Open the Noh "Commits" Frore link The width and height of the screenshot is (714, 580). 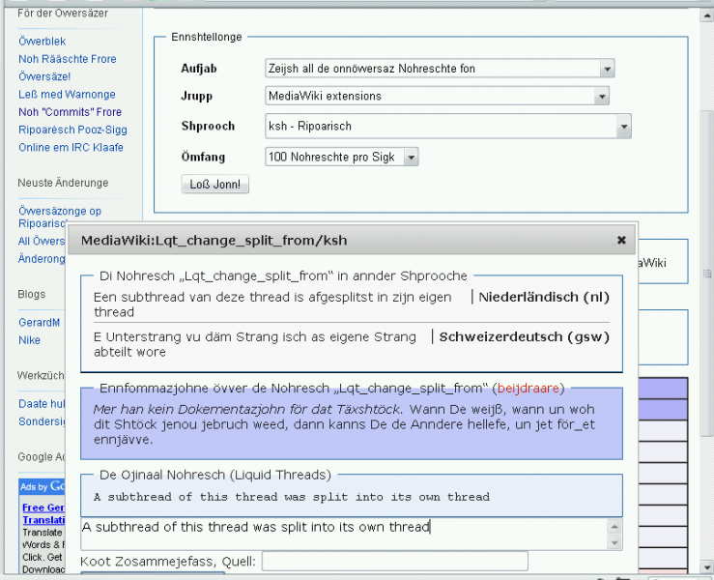click(71, 112)
